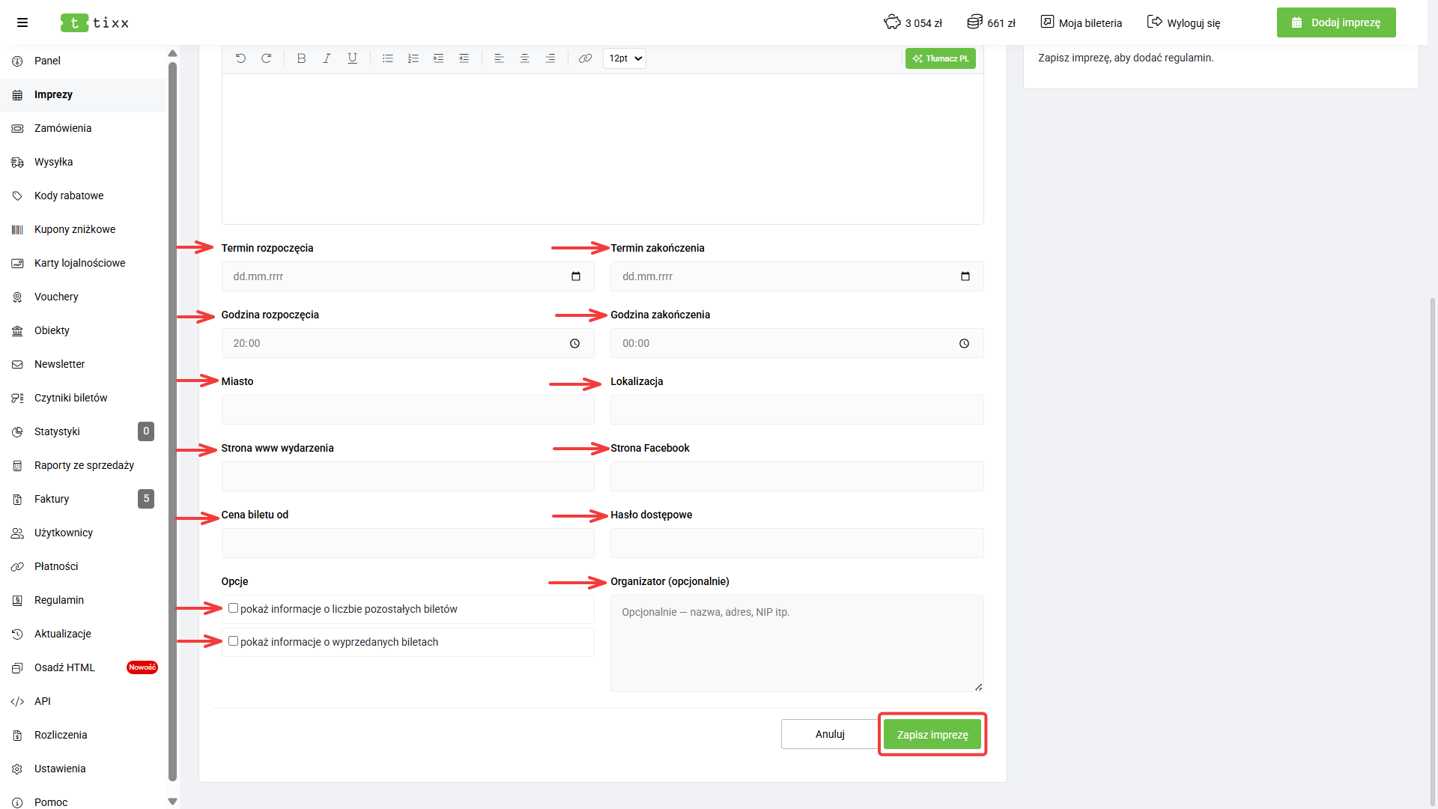Click the coins balance 661 zł
Image resolution: width=1438 pixels, height=809 pixels.
991,22
